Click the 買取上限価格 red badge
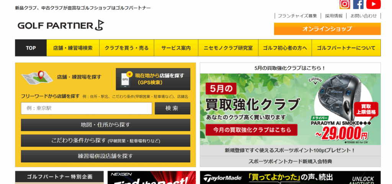 [366, 110]
